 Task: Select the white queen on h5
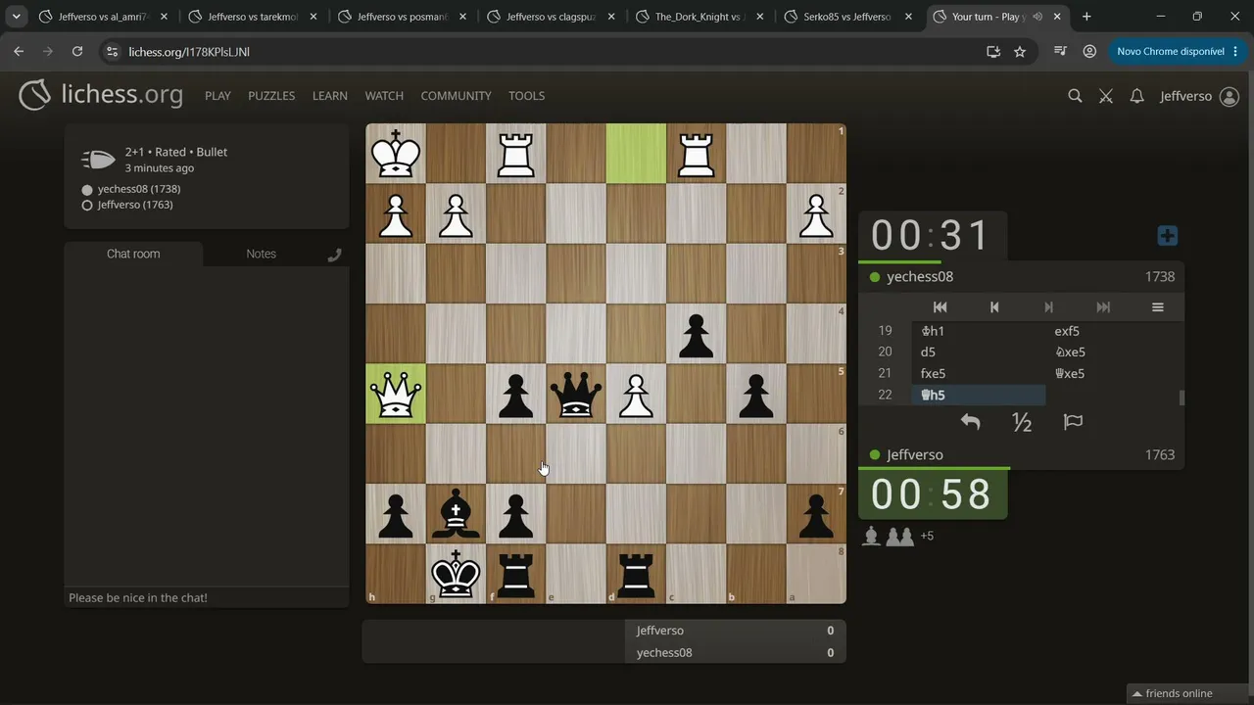(396, 394)
